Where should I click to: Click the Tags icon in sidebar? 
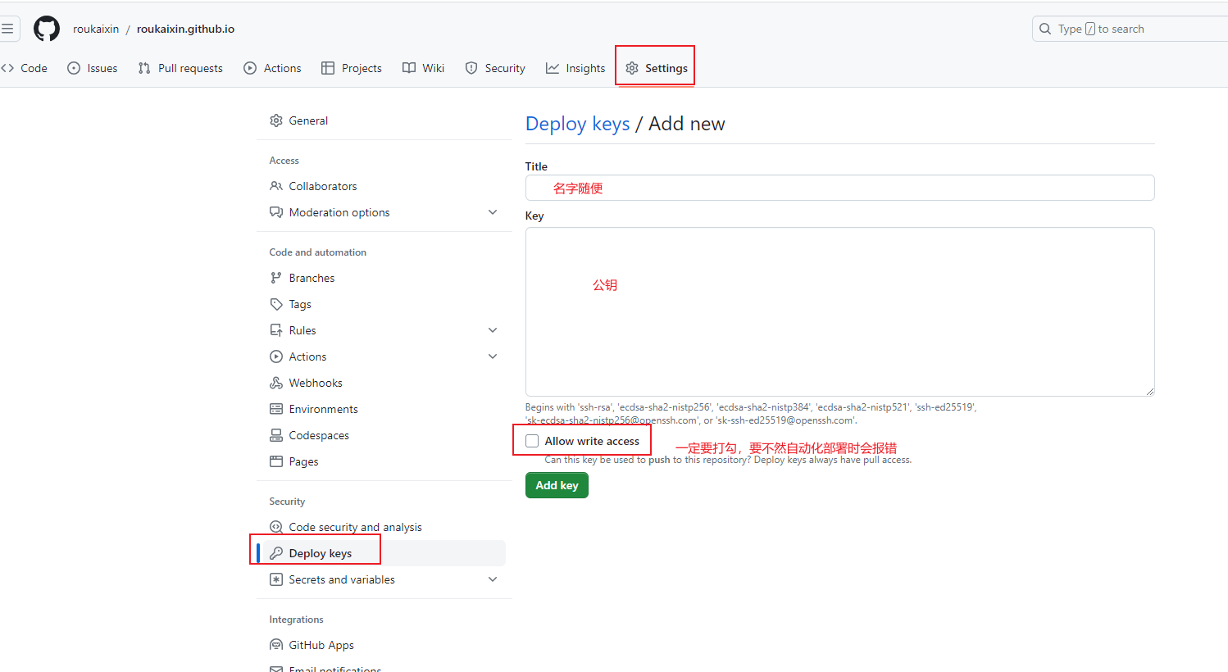pos(276,304)
